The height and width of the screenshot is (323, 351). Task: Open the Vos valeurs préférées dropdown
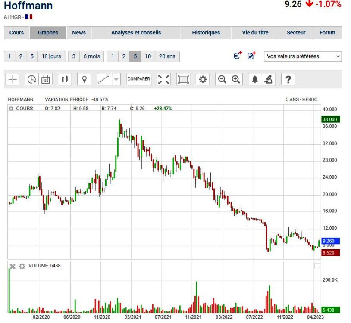click(x=303, y=56)
